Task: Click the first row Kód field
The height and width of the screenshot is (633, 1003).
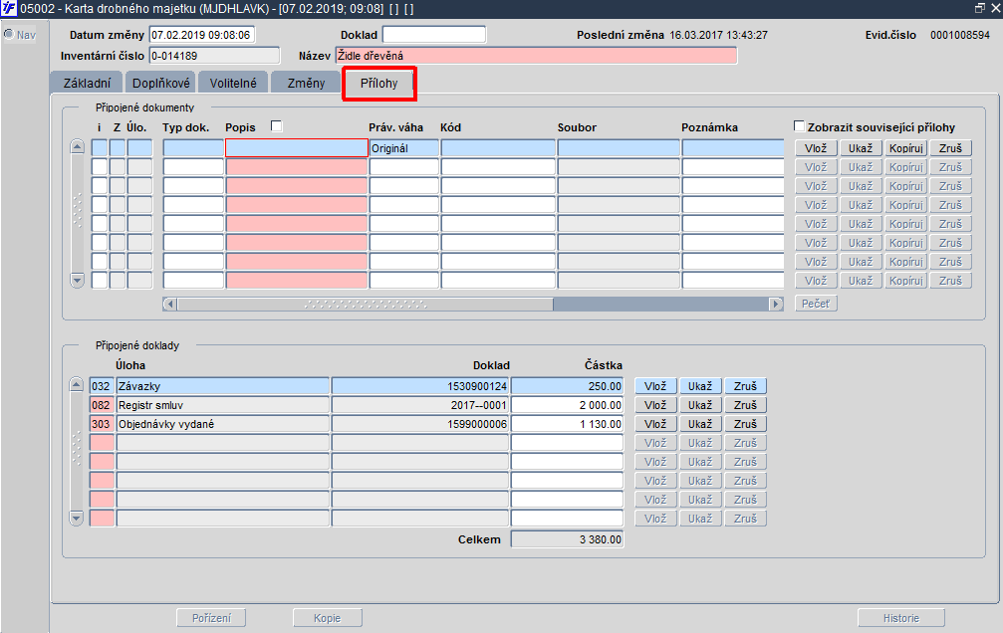Action: 498,147
